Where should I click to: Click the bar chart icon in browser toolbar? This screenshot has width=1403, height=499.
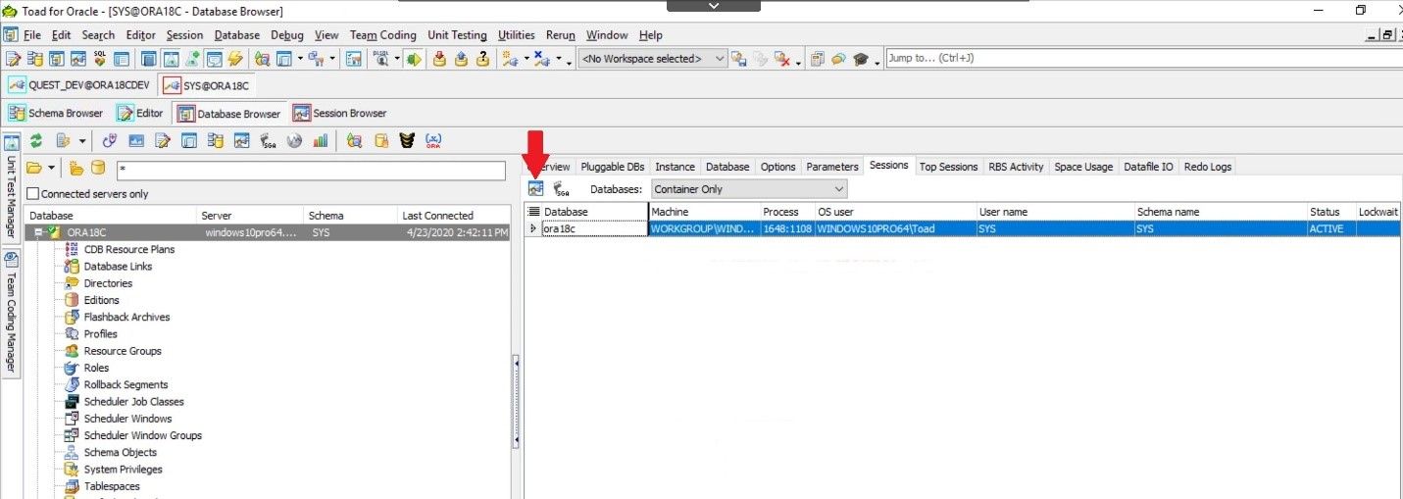[x=321, y=140]
